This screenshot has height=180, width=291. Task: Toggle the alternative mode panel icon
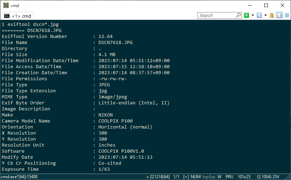[x=280, y=15]
